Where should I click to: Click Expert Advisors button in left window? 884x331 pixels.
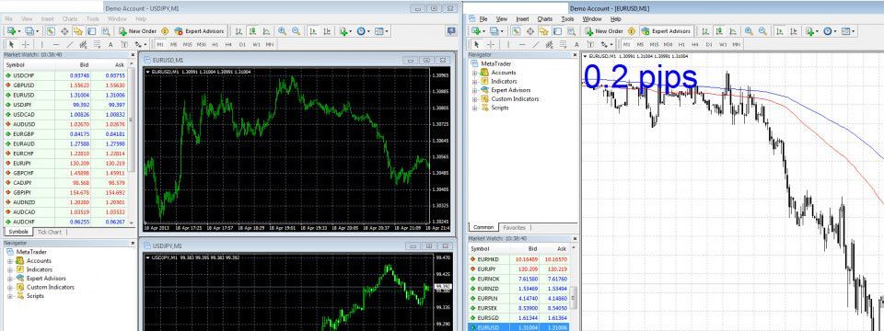[x=199, y=31]
